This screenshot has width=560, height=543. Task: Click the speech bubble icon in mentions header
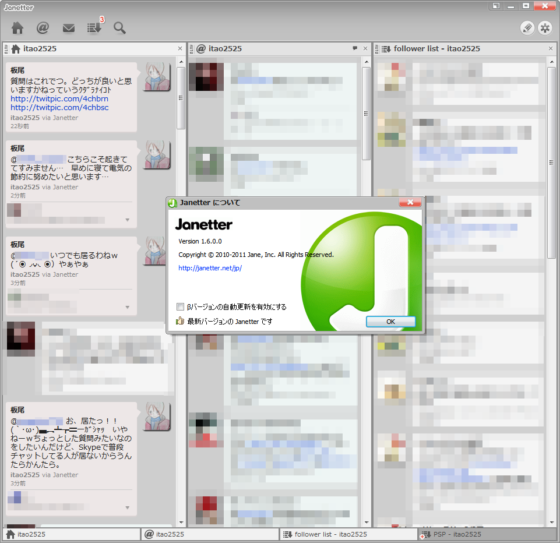point(355,48)
